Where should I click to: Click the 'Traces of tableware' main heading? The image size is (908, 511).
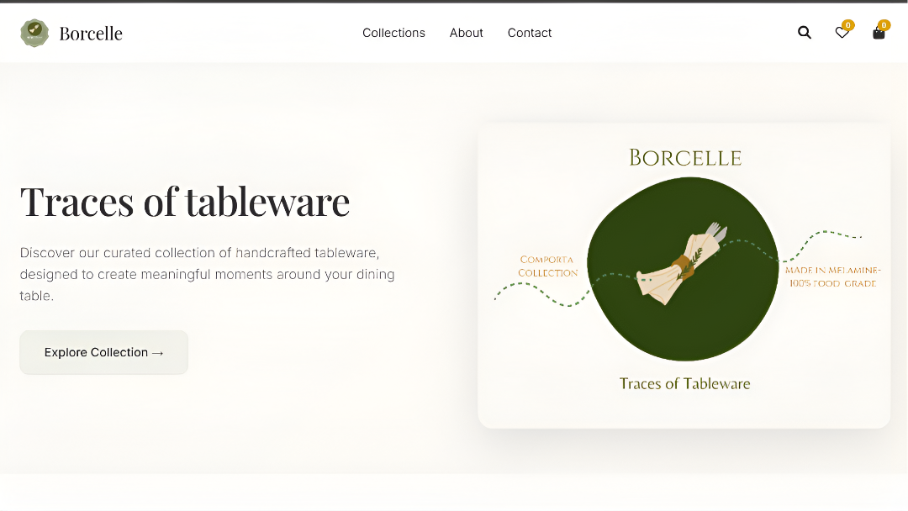tap(185, 202)
